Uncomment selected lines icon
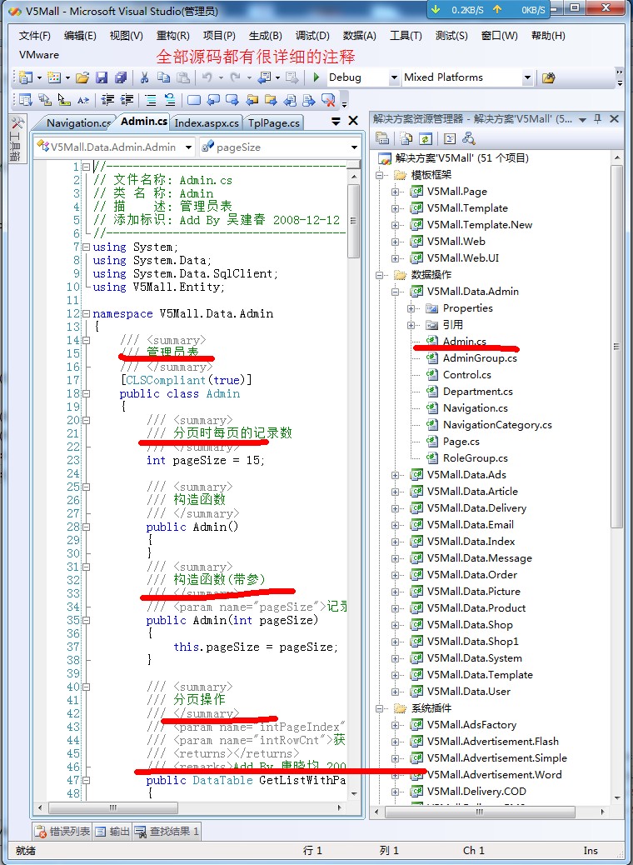Viewport: 633px width, 865px height. click(x=170, y=100)
